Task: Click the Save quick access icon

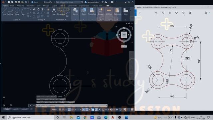Action: pyautogui.click(x=16, y=2)
